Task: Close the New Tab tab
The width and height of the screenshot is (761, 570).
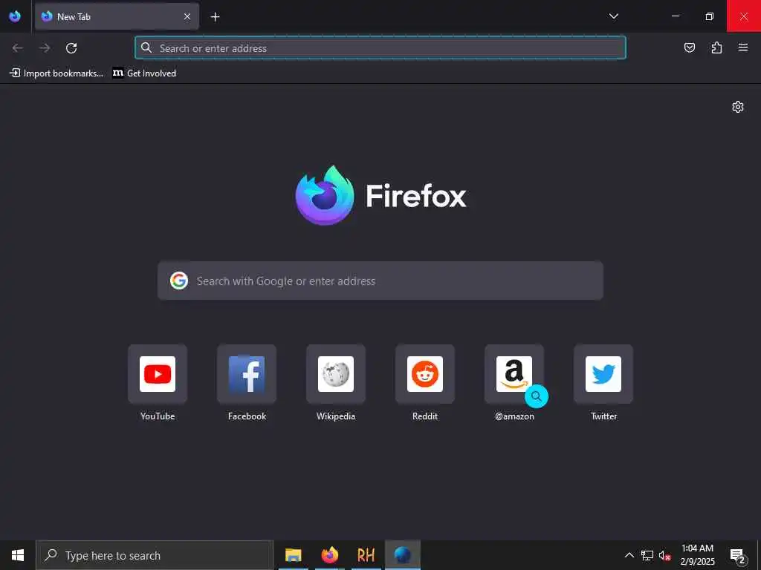Action: pyautogui.click(x=187, y=16)
